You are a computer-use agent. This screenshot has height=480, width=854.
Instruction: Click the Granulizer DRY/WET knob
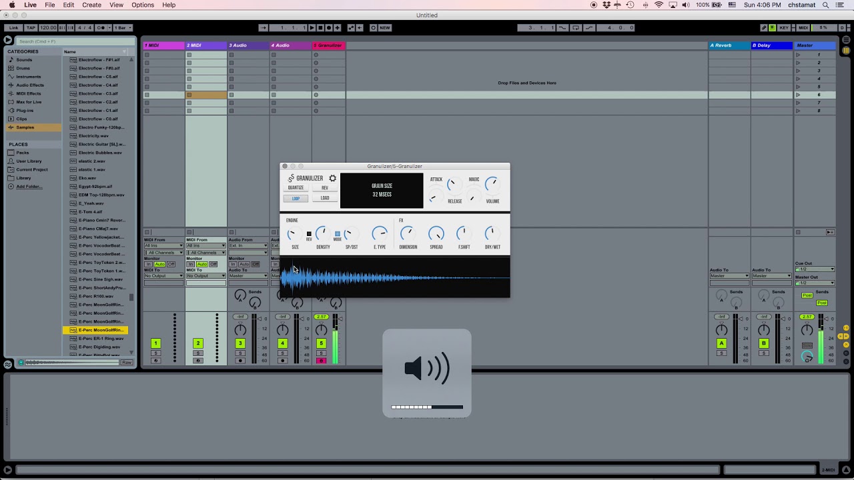pos(492,233)
